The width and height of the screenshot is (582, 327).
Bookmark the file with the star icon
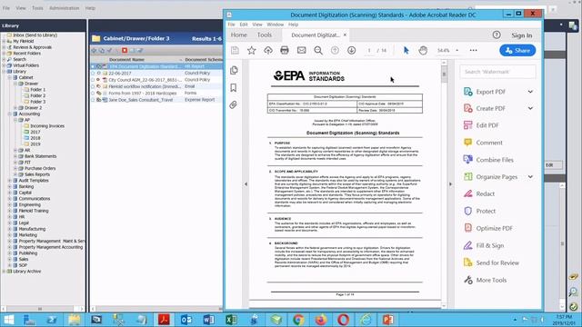[x=252, y=50]
